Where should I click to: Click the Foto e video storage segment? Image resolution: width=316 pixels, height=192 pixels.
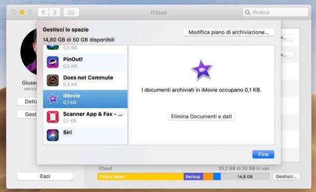coord(140,176)
